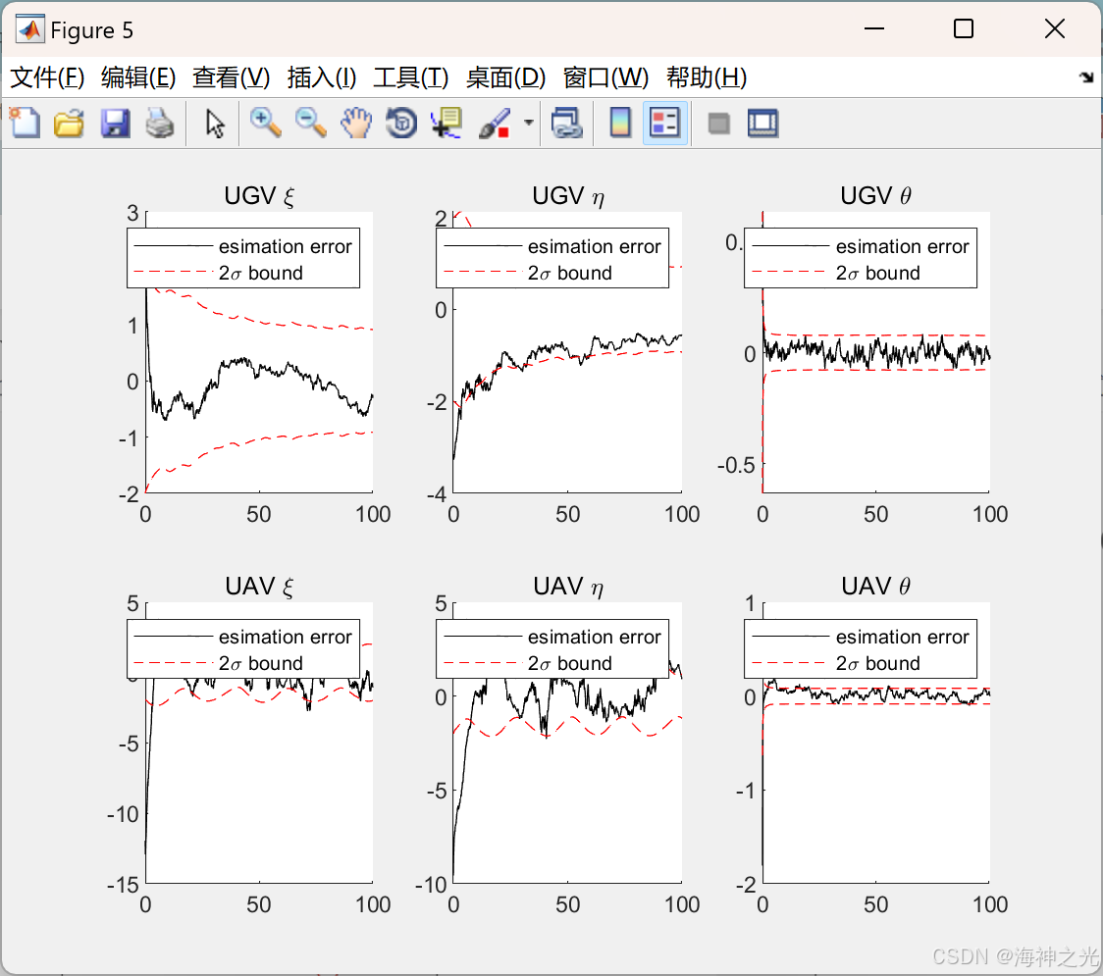Click 'esimation error' legend entry in UAV θ plot
Screen dimensions: 1103x976
(902, 637)
